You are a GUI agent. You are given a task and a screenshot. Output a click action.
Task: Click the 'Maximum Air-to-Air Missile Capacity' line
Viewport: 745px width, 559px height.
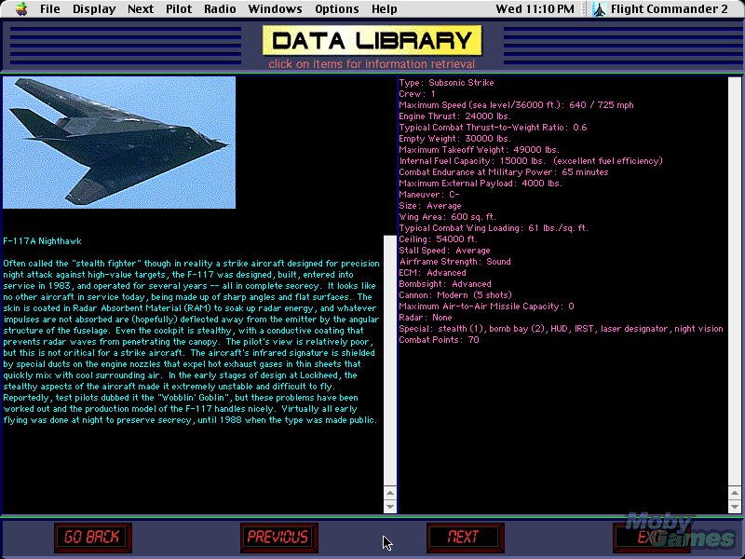click(486, 307)
